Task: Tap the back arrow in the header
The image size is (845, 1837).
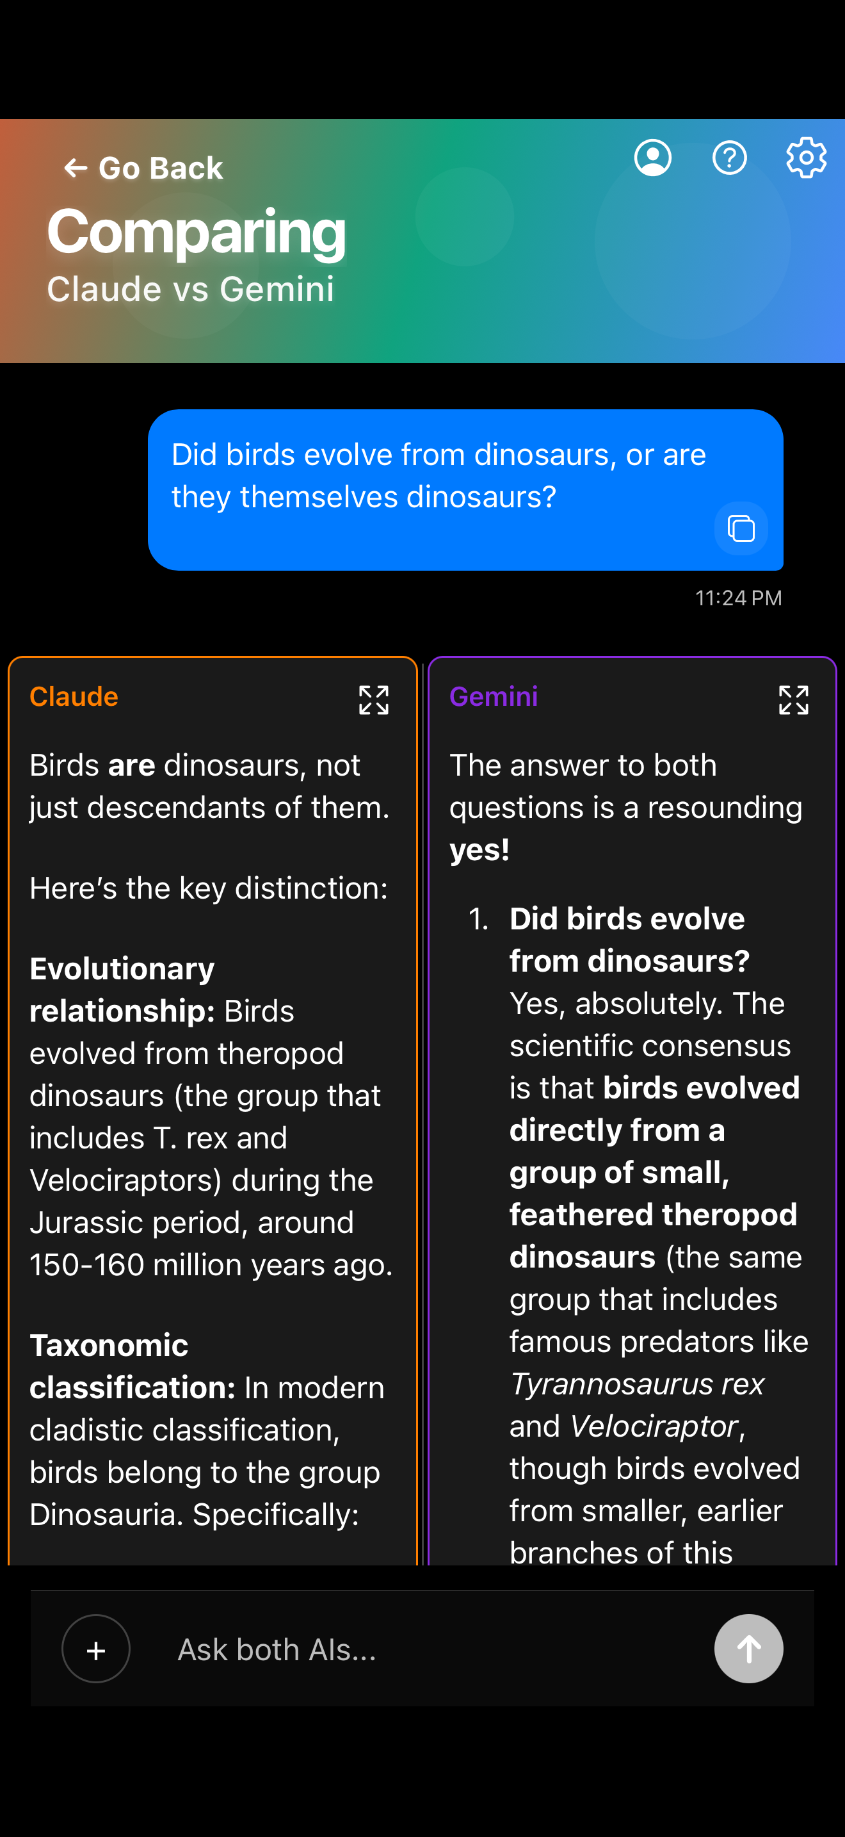Action: pyautogui.click(x=75, y=168)
